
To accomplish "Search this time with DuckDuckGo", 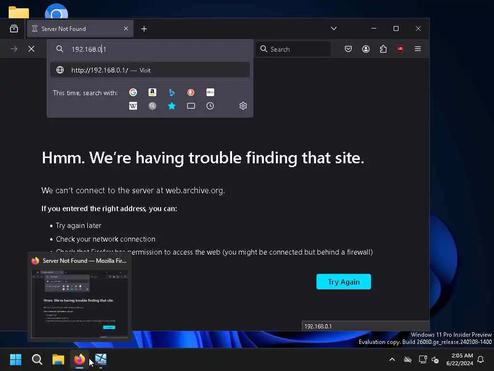I will (x=191, y=92).
